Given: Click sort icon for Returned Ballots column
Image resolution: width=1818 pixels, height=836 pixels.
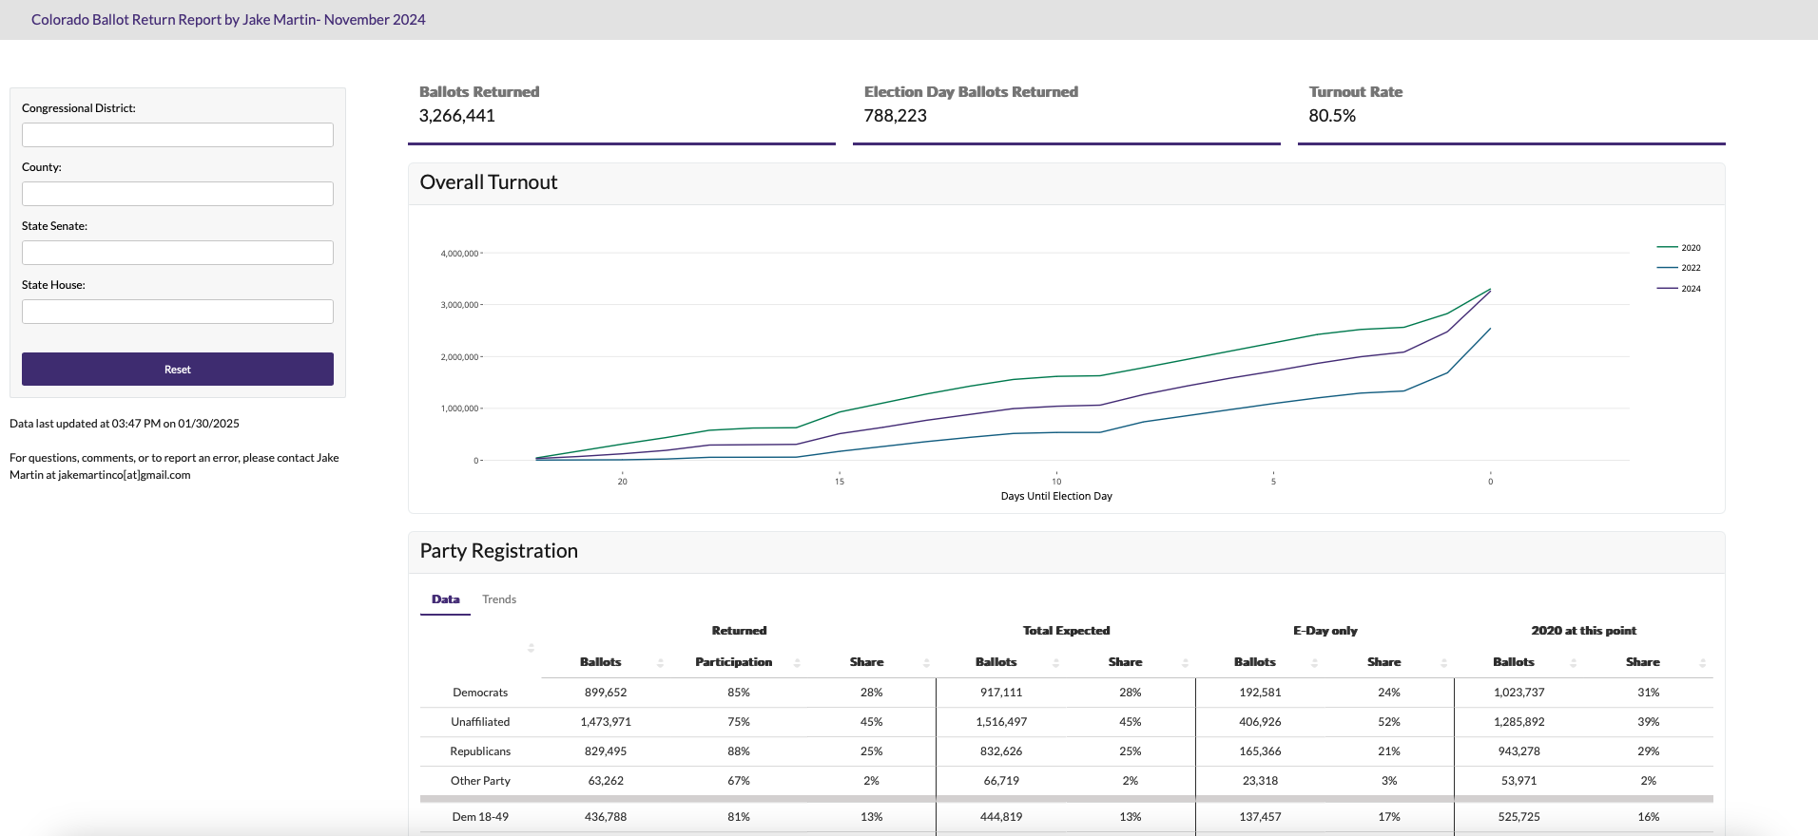Looking at the screenshot, I should pos(660,662).
